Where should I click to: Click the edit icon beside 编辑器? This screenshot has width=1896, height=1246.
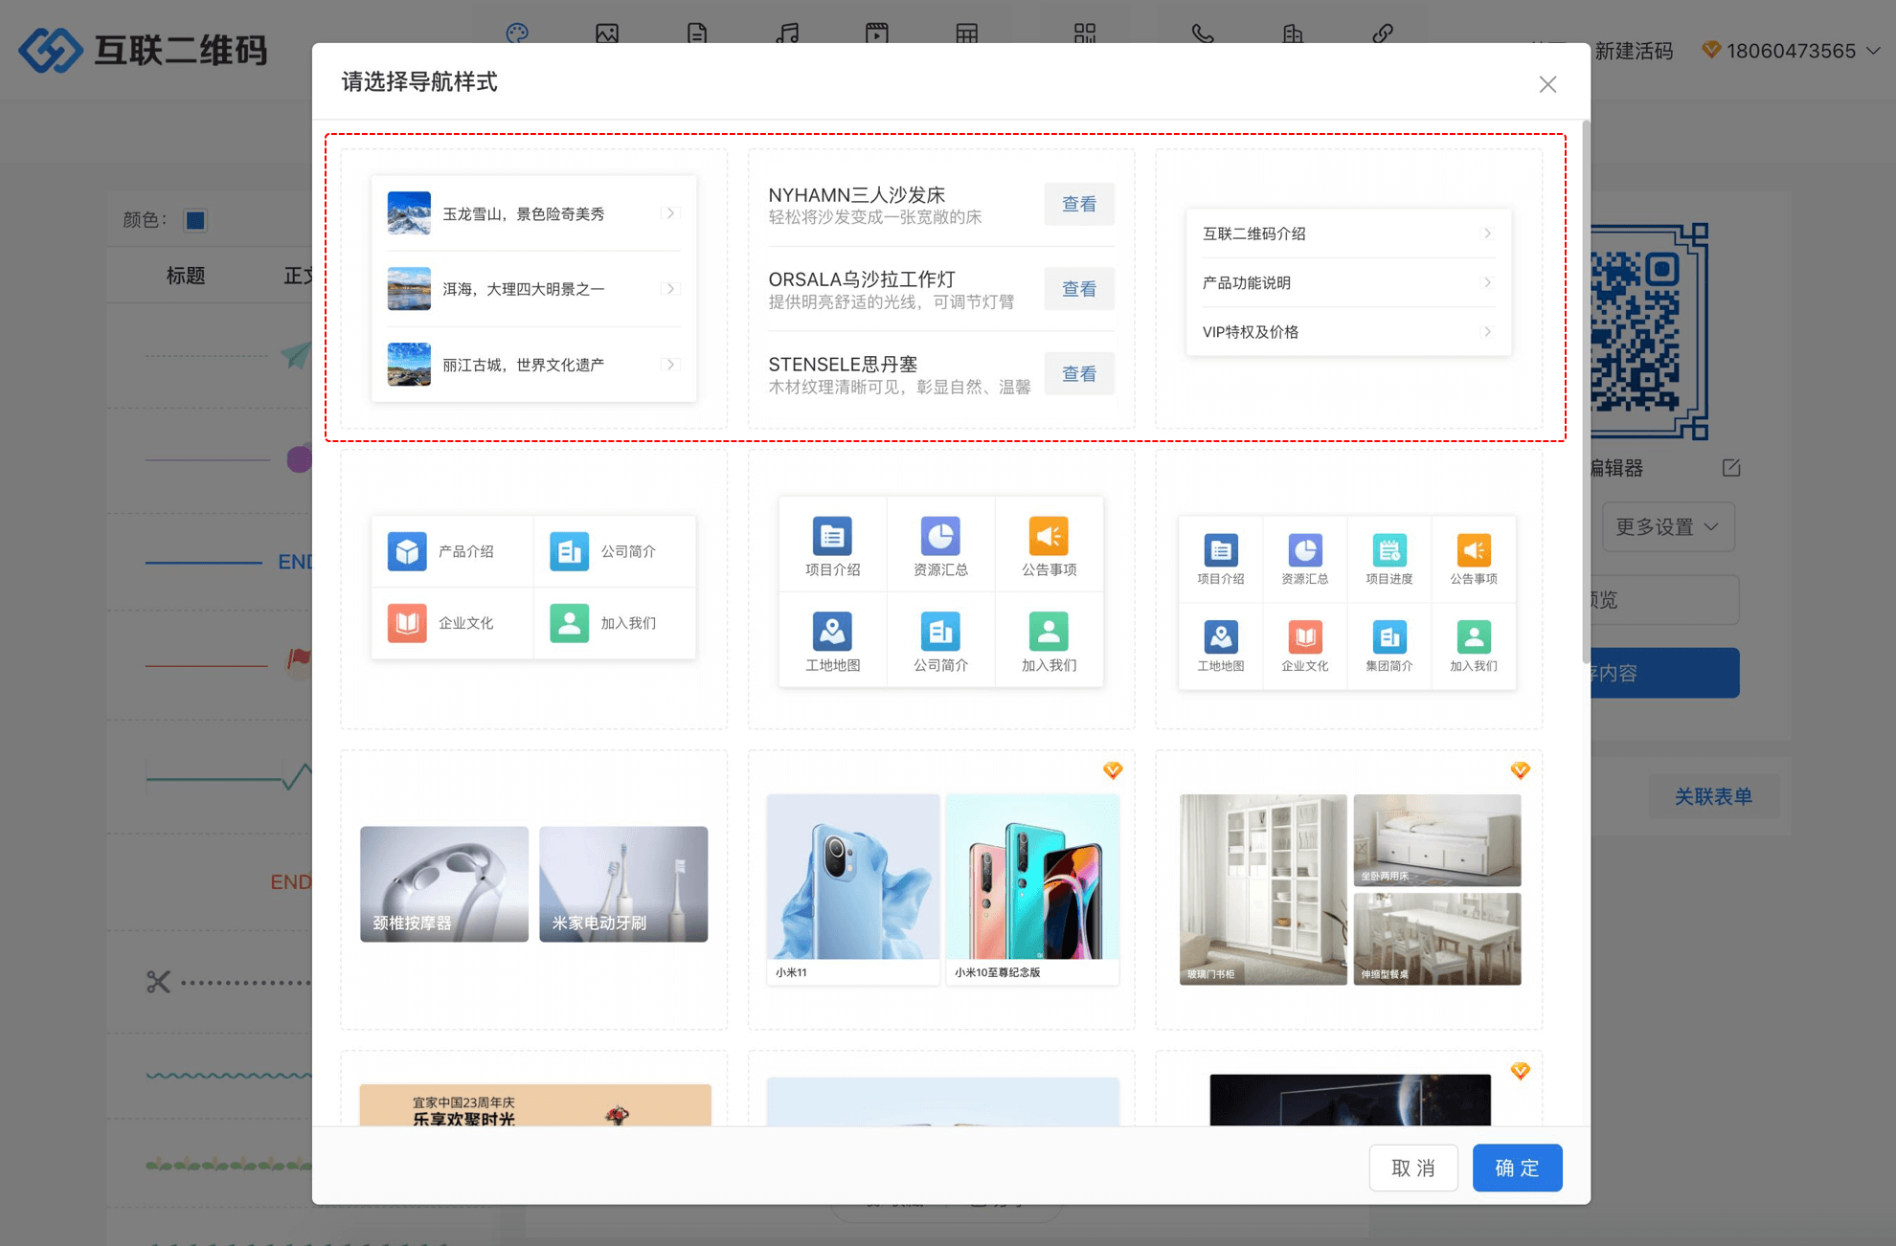[1730, 468]
